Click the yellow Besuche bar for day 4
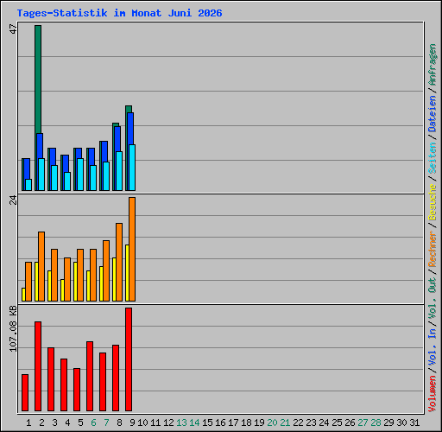442x432 pixels. tap(62, 290)
